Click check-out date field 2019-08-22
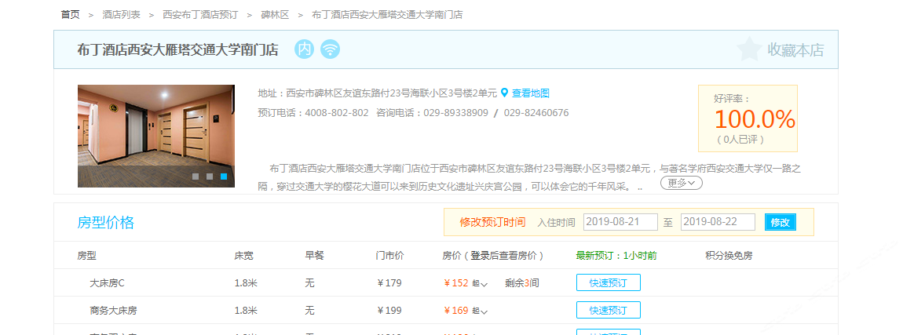 [718, 222]
